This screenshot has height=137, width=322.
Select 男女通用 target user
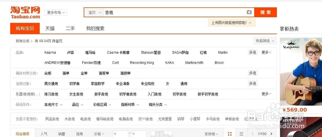[51, 84]
